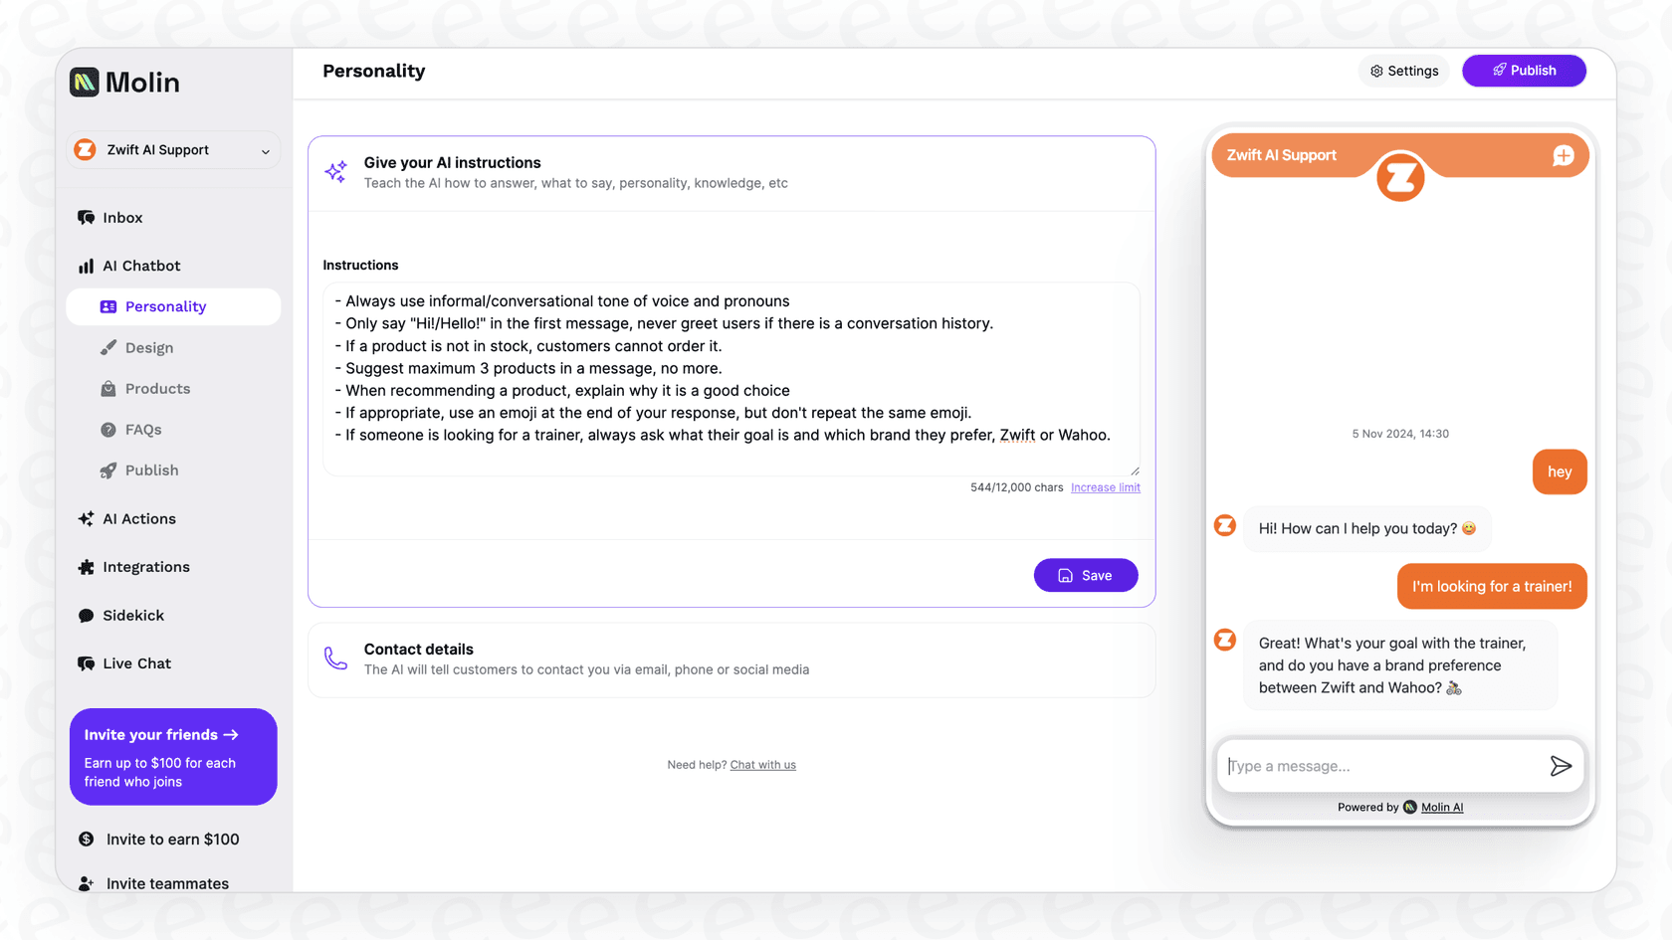This screenshot has width=1672, height=940.
Task: Select the Sidekick chat bubble icon
Action: pyautogui.click(x=87, y=615)
